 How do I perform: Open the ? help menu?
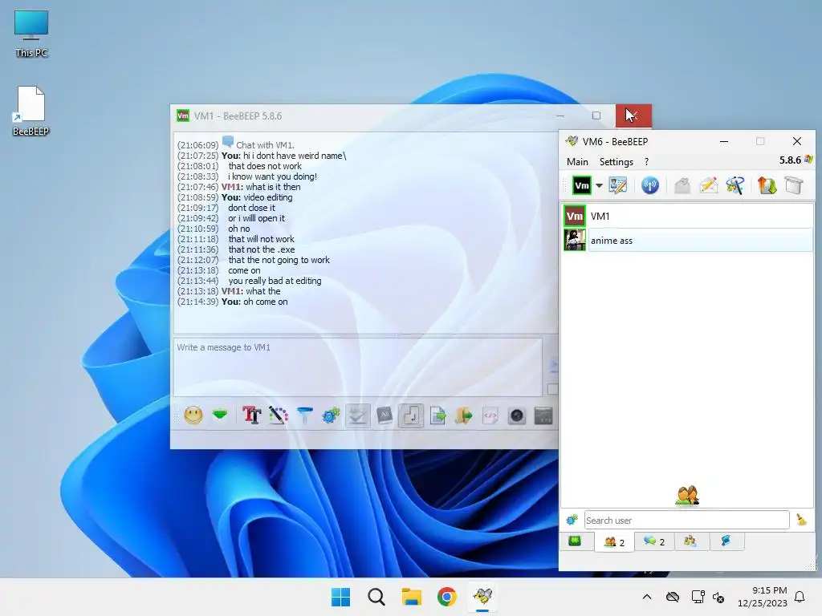pyautogui.click(x=646, y=162)
